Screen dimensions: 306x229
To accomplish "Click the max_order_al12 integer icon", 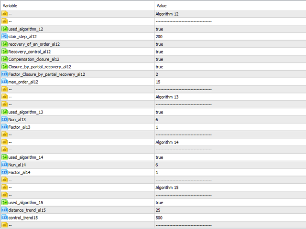I will (x=4, y=82).
